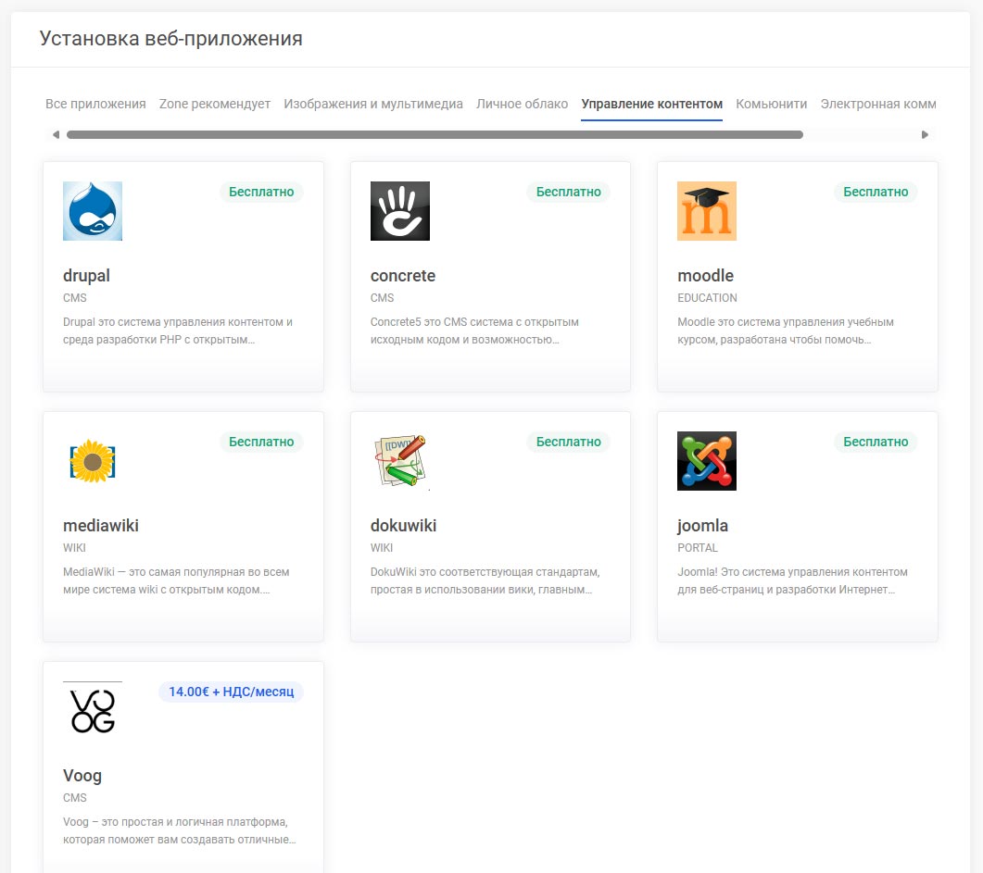Click the Moodle graduation cap logo

point(706,211)
